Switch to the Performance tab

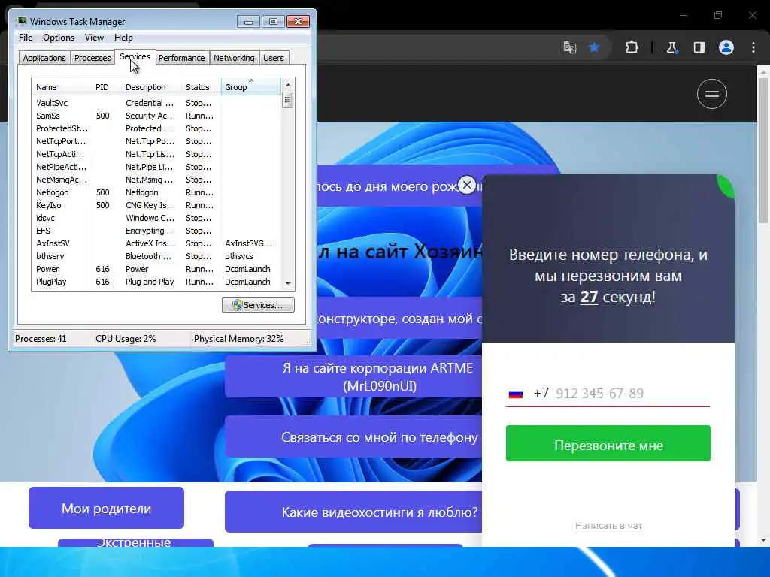[x=182, y=58]
